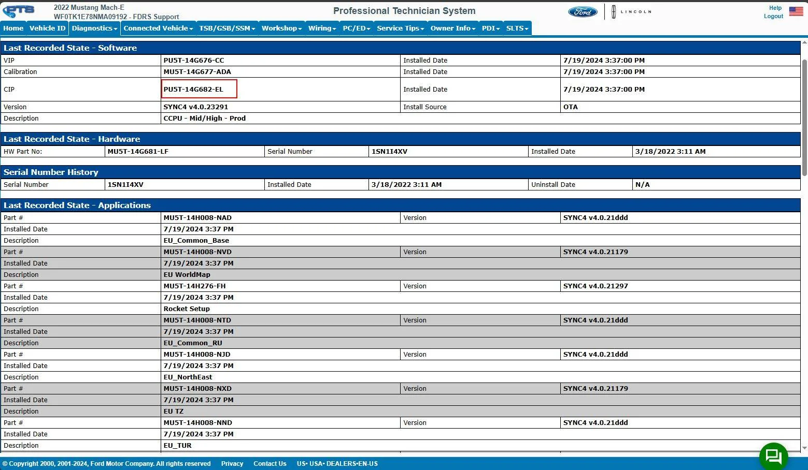Open the Home tab
The width and height of the screenshot is (808, 470).
click(13, 28)
